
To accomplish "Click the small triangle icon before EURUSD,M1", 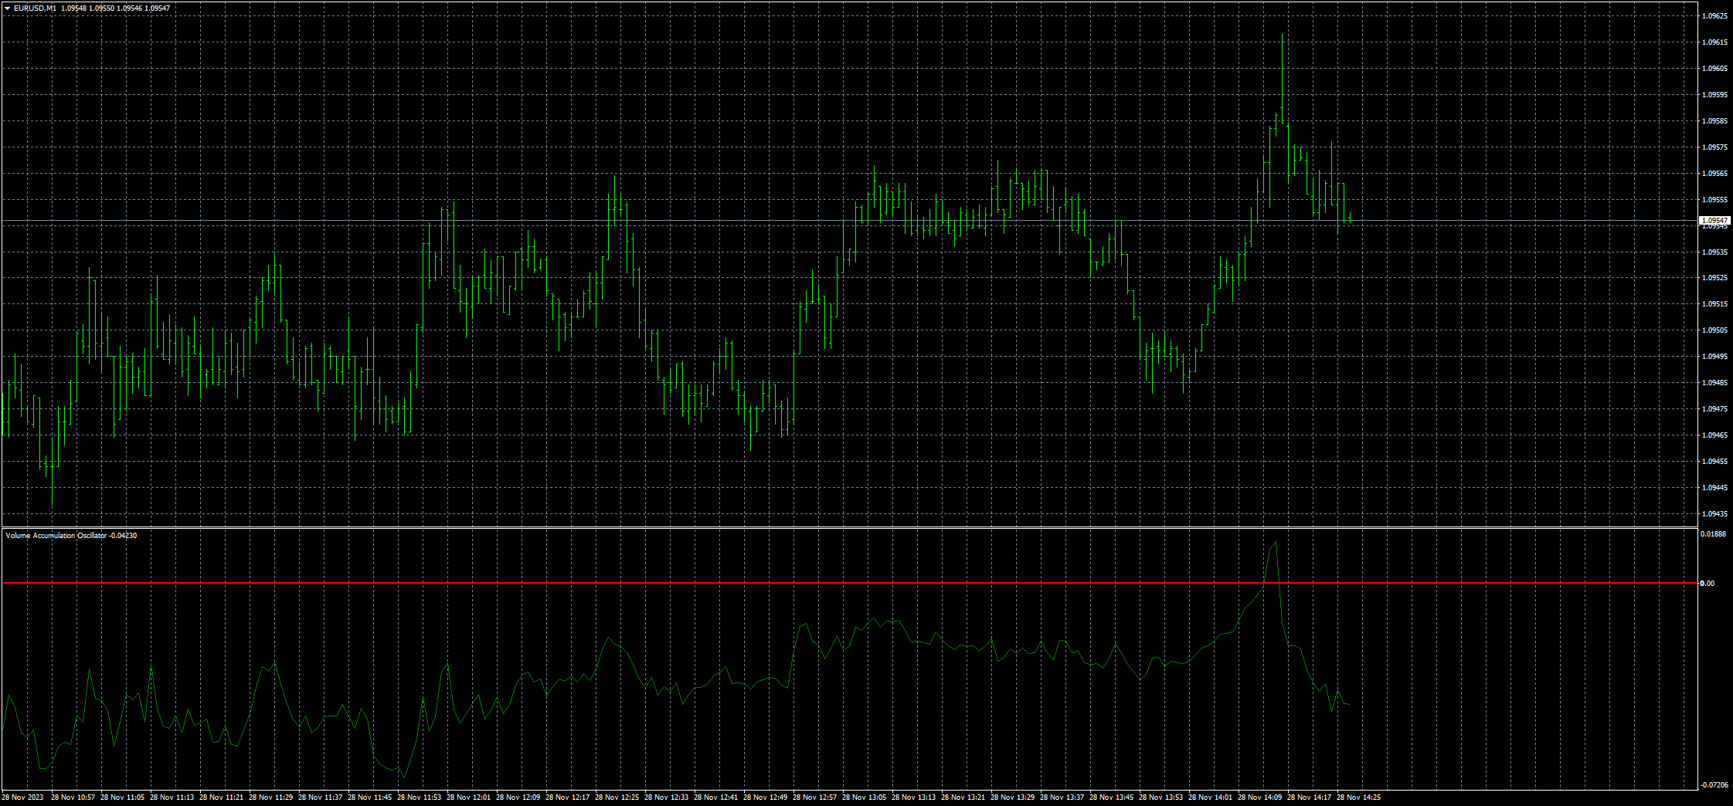I will point(7,8).
